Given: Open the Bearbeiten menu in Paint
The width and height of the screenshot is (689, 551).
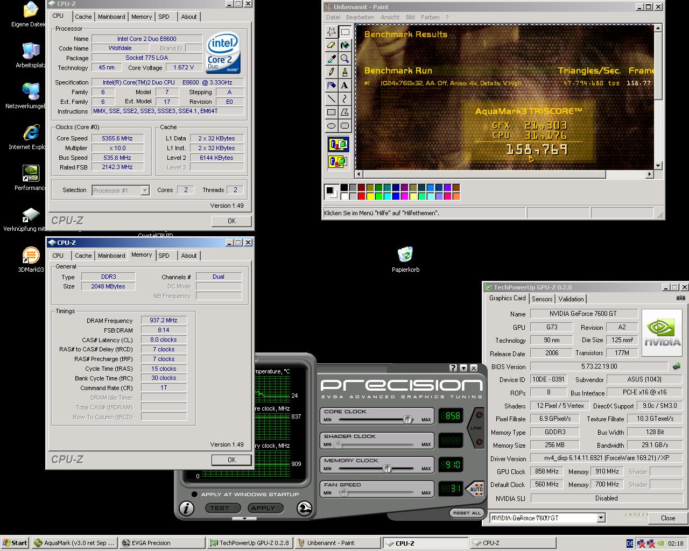Looking at the screenshot, I should tap(360, 17).
